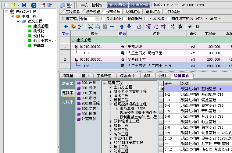232x153 pixels.
Task: Select 构筑物 in project tree
Action: pyautogui.click(x=39, y=31)
